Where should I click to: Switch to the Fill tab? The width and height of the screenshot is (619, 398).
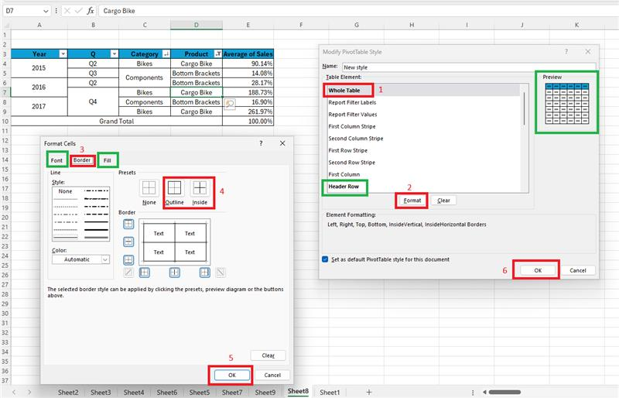pyautogui.click(x=108, y=160)
